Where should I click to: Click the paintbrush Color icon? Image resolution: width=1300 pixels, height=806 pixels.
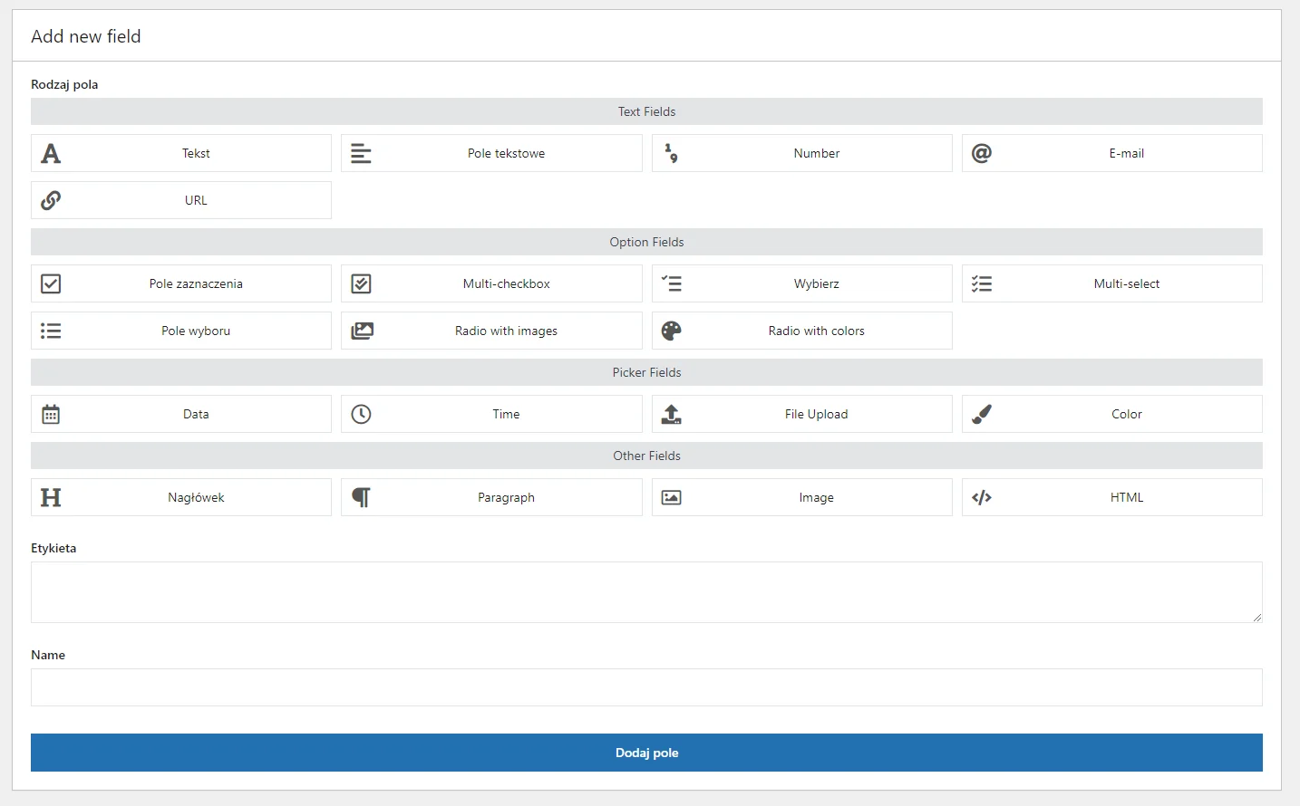[x=982, y=415]
